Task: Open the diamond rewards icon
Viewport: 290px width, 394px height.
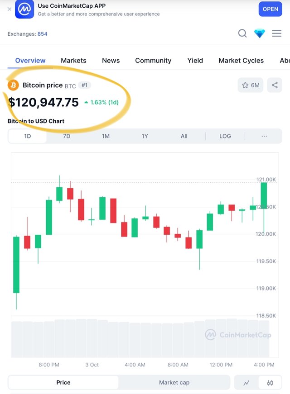Action: (259, 33)
